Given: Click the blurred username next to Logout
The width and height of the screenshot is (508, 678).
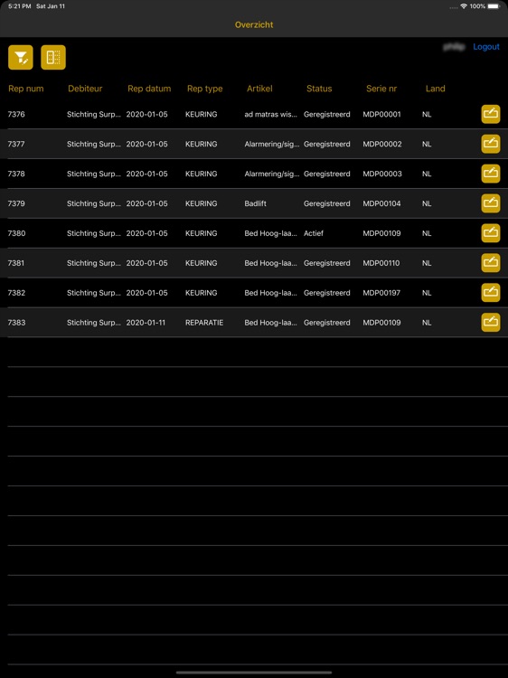Looking at the screenshot, I should [454, 47].
